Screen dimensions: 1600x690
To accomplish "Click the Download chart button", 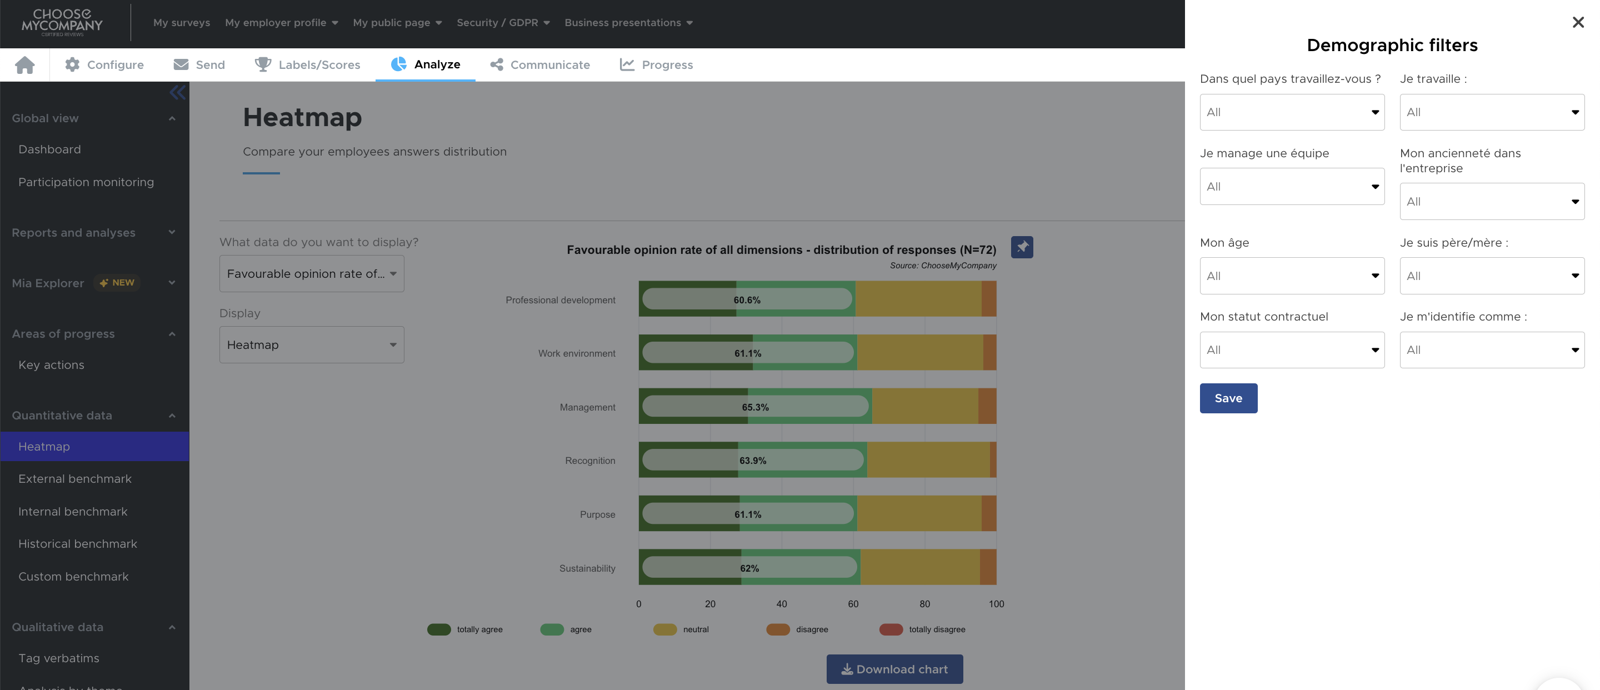I will 894,669.
